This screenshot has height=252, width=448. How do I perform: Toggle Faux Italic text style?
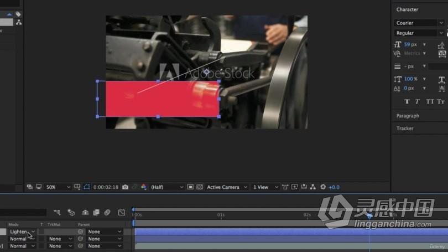418,101
